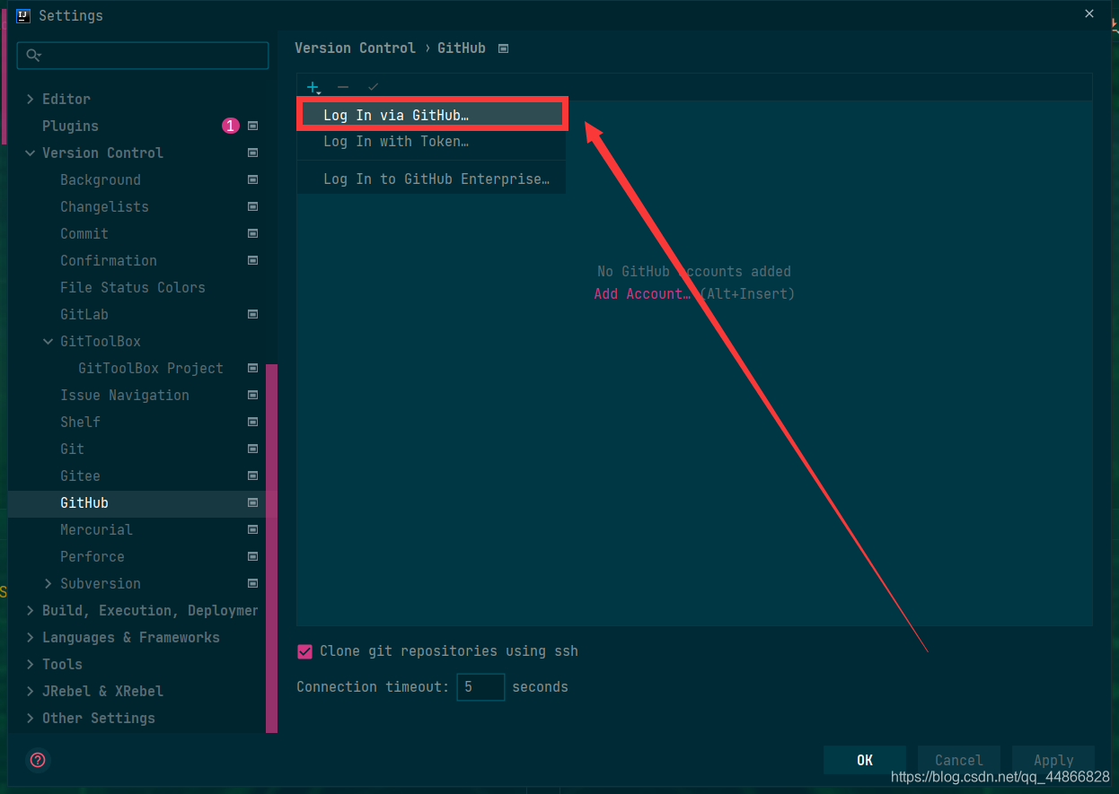
Task: Click the Apply button
Action: click(x=1053, y=760)
